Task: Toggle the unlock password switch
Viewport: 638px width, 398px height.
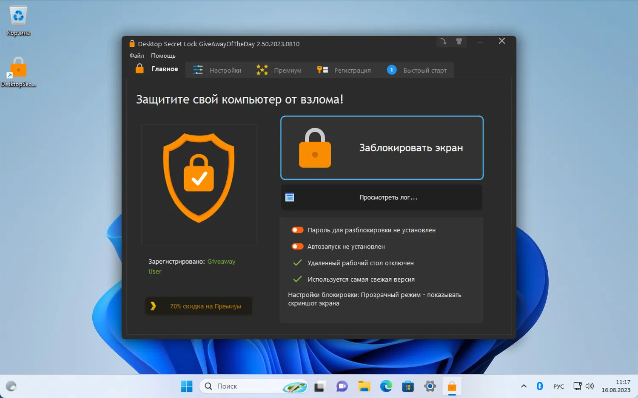Action: coord(297,230)
